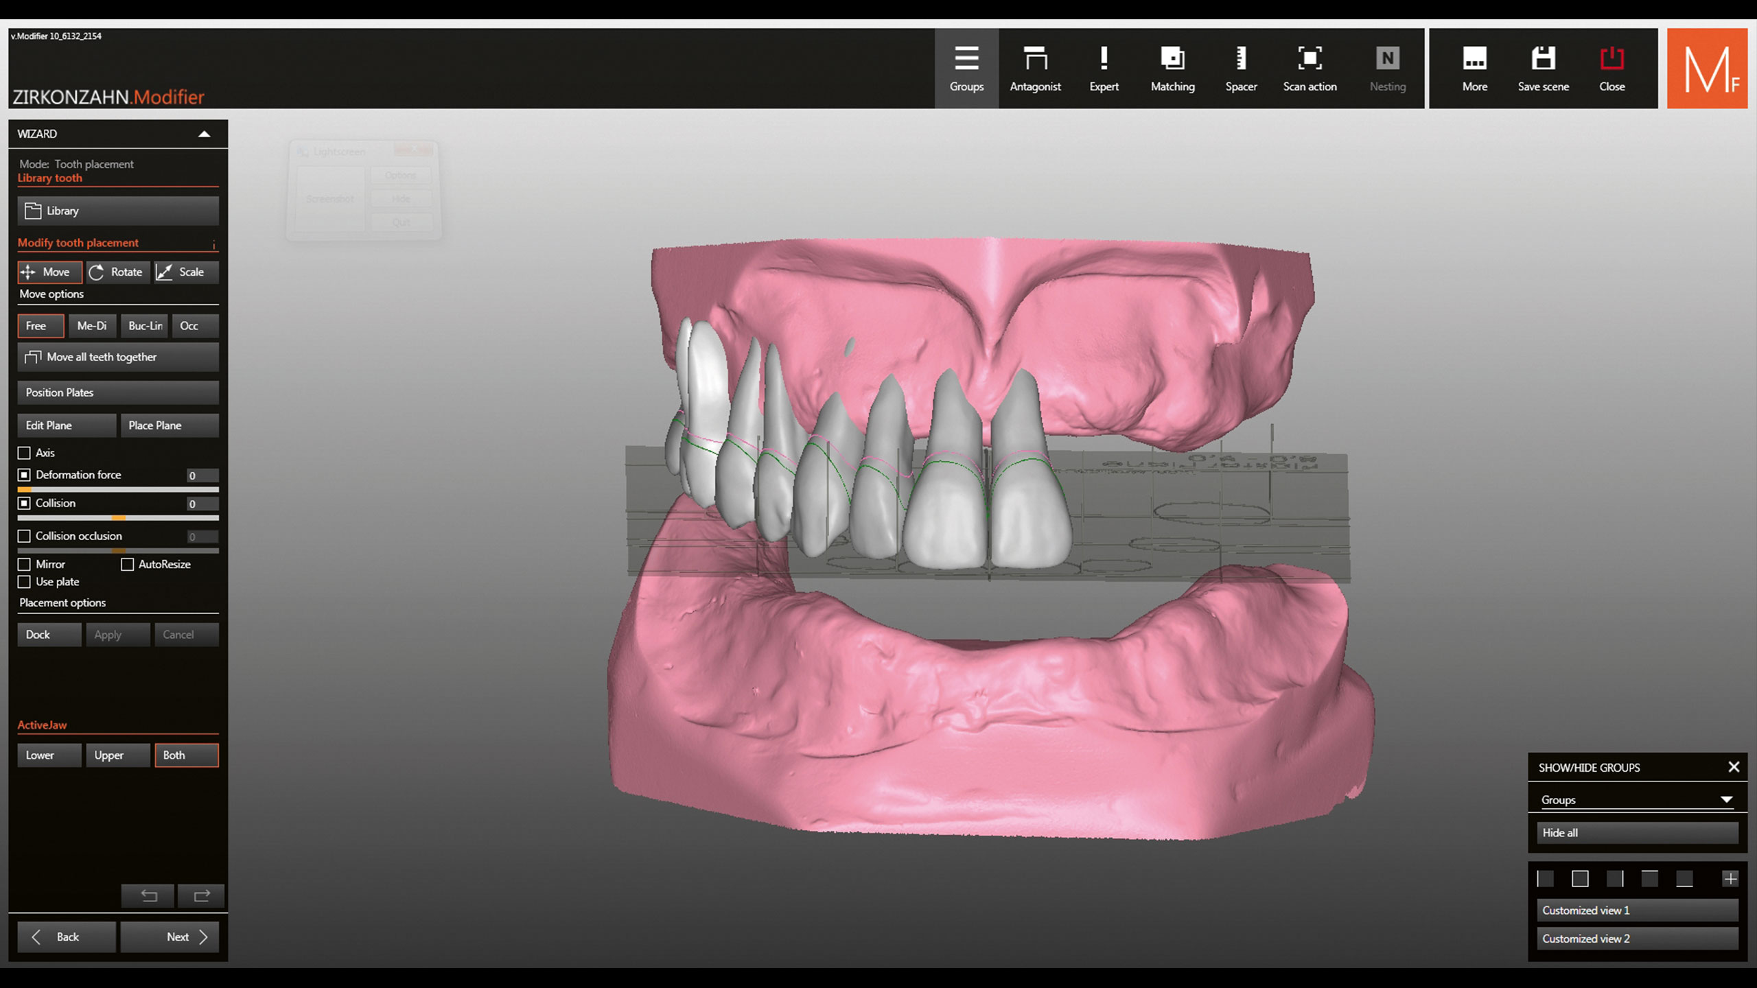The height and width of the screenshot is (988, 1757).
Task: Adjust the Collision slider
Action: coord(118,518)
